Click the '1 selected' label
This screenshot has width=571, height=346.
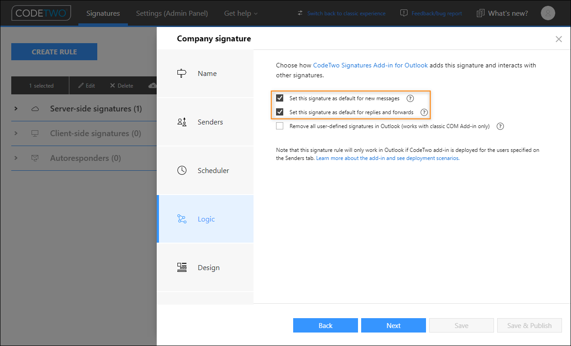coord(41,85)
